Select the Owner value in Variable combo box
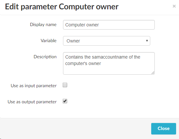 tap(73, 41)
